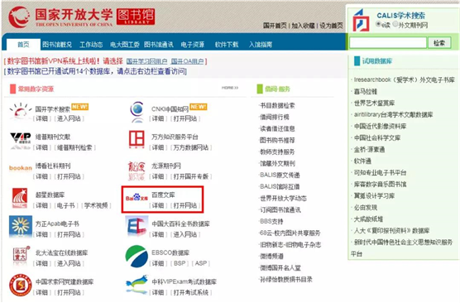This screenshot has width=460, height=303.
Task: Open the 电大图工委 menu item
Action: 125,45
